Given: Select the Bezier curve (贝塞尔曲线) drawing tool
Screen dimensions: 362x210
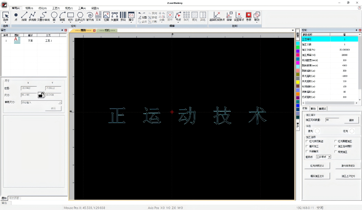Looking at the screenshot, I should pos(44,16).
